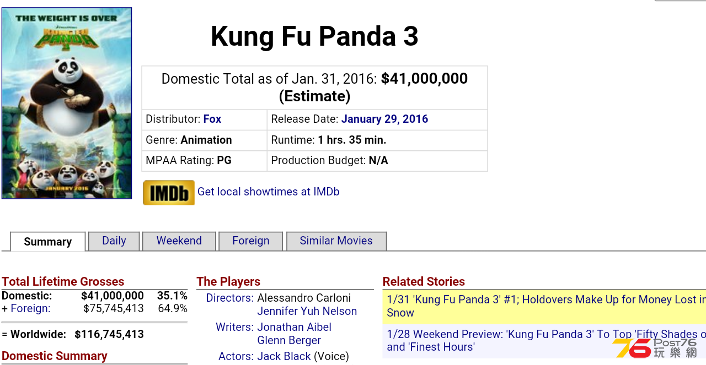Click the Foreign gross link
The width and height of the screenshot is (706, 365).
point(30,308)
